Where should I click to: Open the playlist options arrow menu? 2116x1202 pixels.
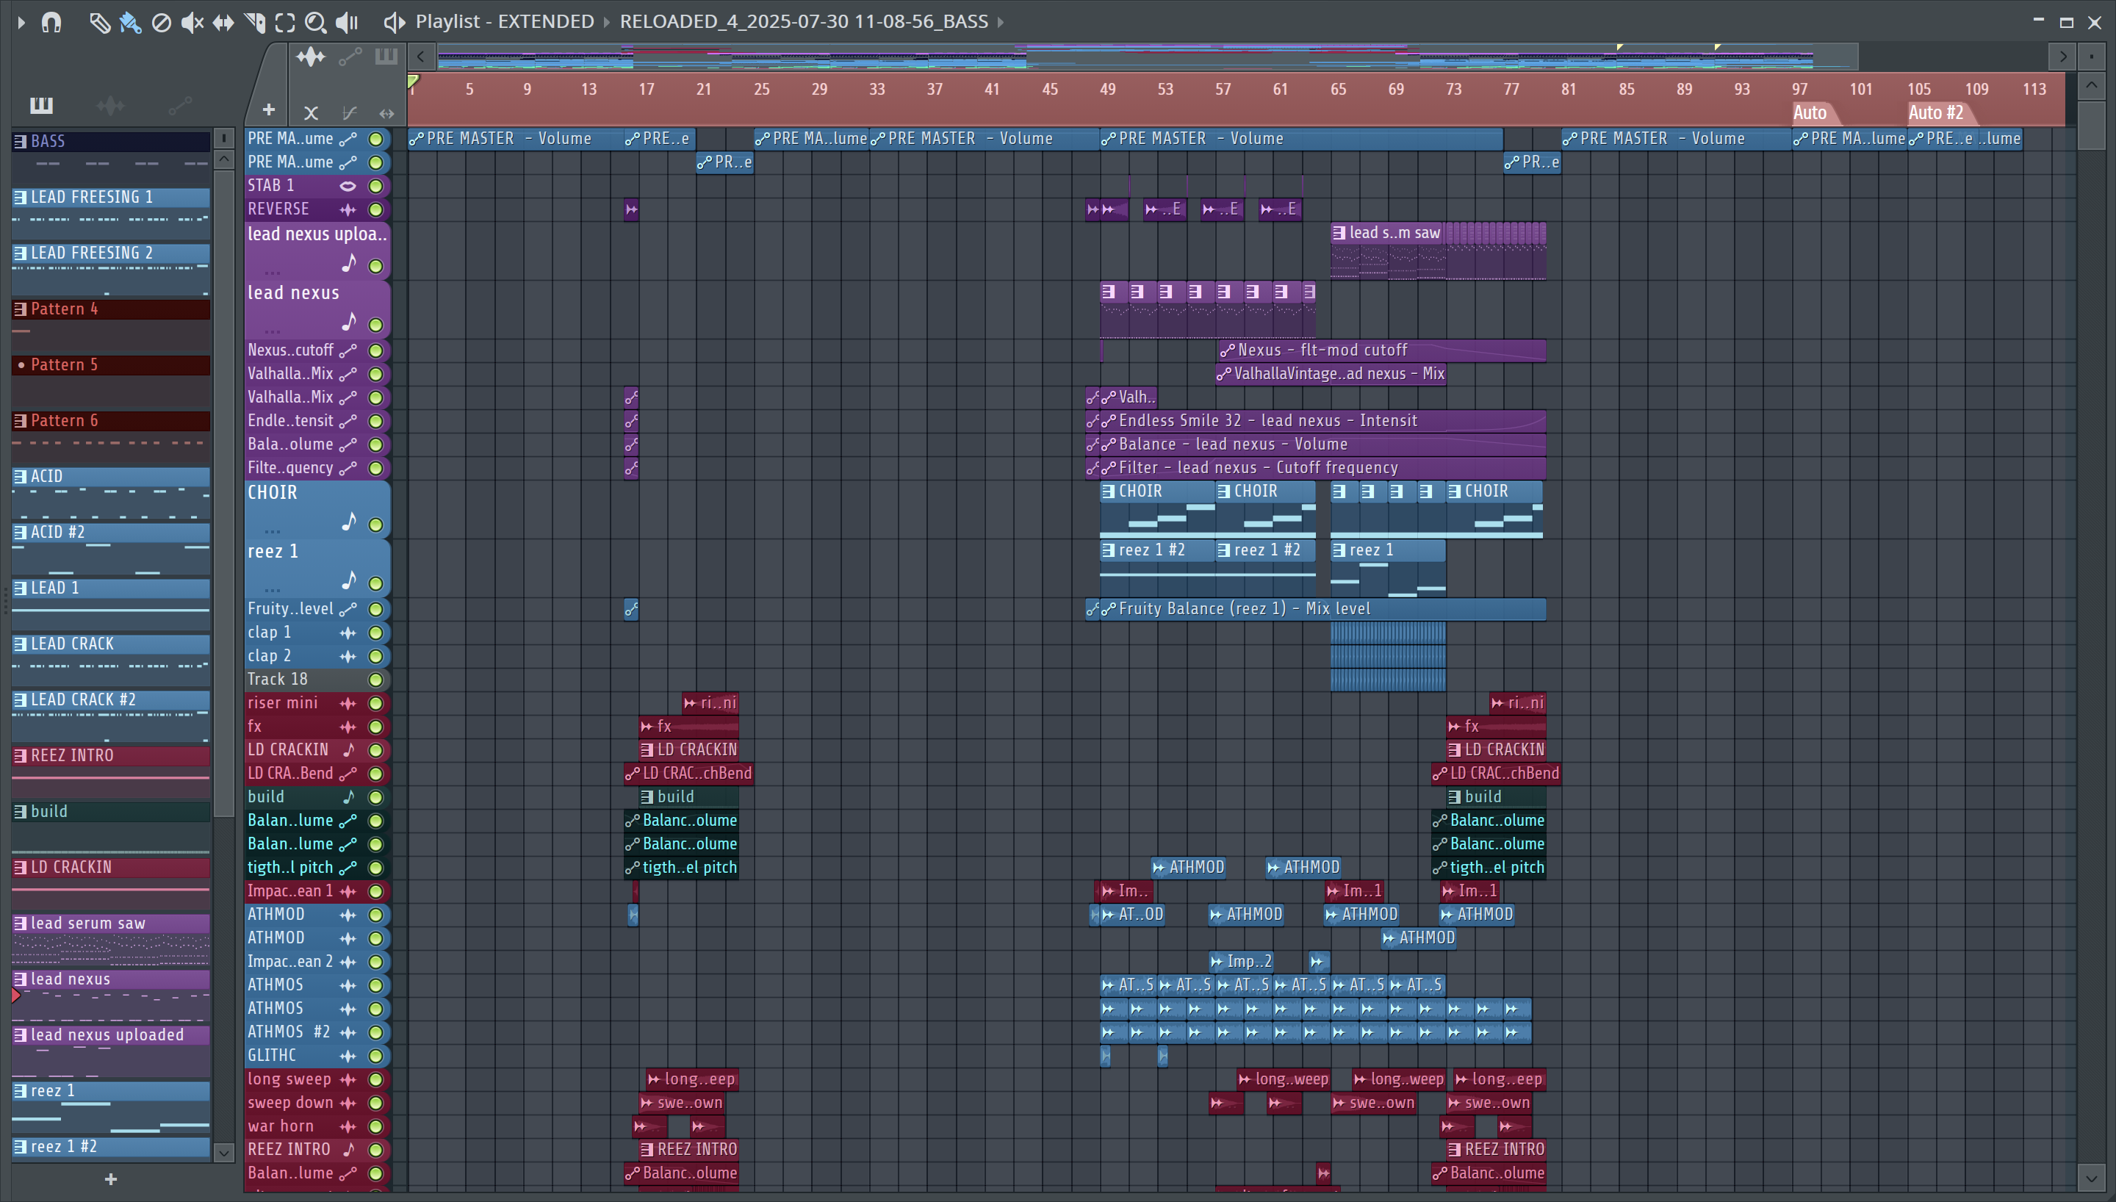point(21,22)
